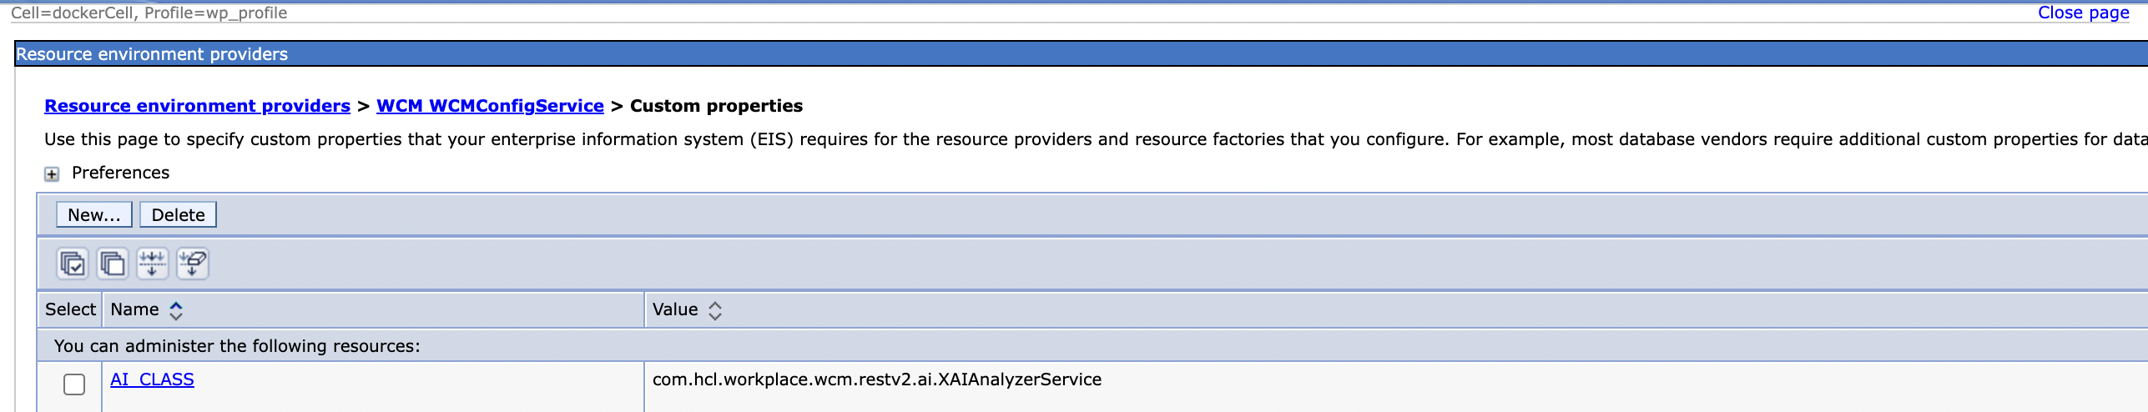The height and width of the screenshot is (412, 2148).
Task: Expand the Preferences section
Action: point(52,173)
